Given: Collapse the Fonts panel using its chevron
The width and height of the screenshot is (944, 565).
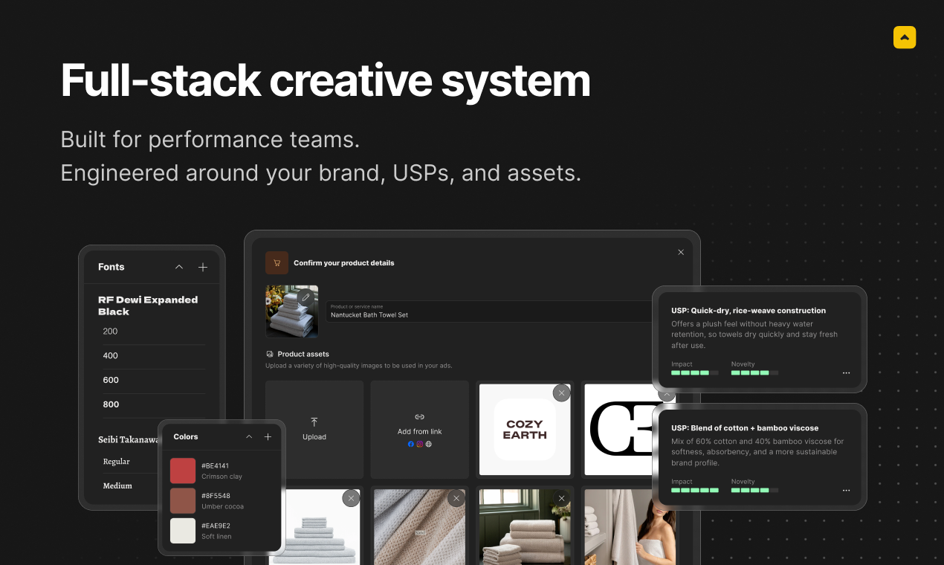Looking at the screenshot, I should [x=178, y=266].
